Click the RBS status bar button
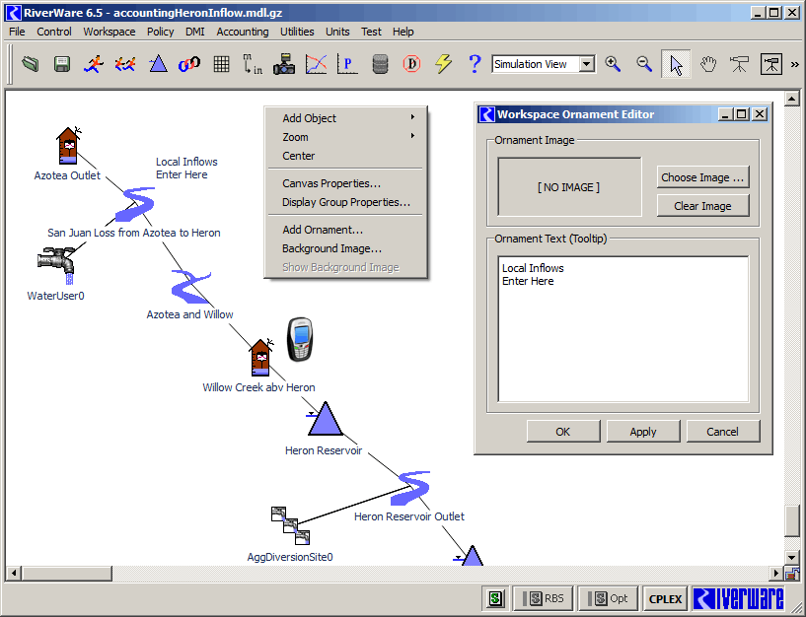This screenshot has width=806, height=617. pos(544,598)
